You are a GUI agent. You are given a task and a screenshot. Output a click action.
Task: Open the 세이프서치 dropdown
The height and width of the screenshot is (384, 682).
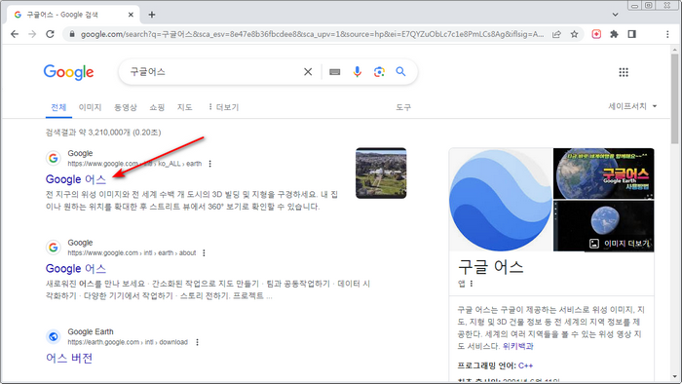tap(632, 106)
